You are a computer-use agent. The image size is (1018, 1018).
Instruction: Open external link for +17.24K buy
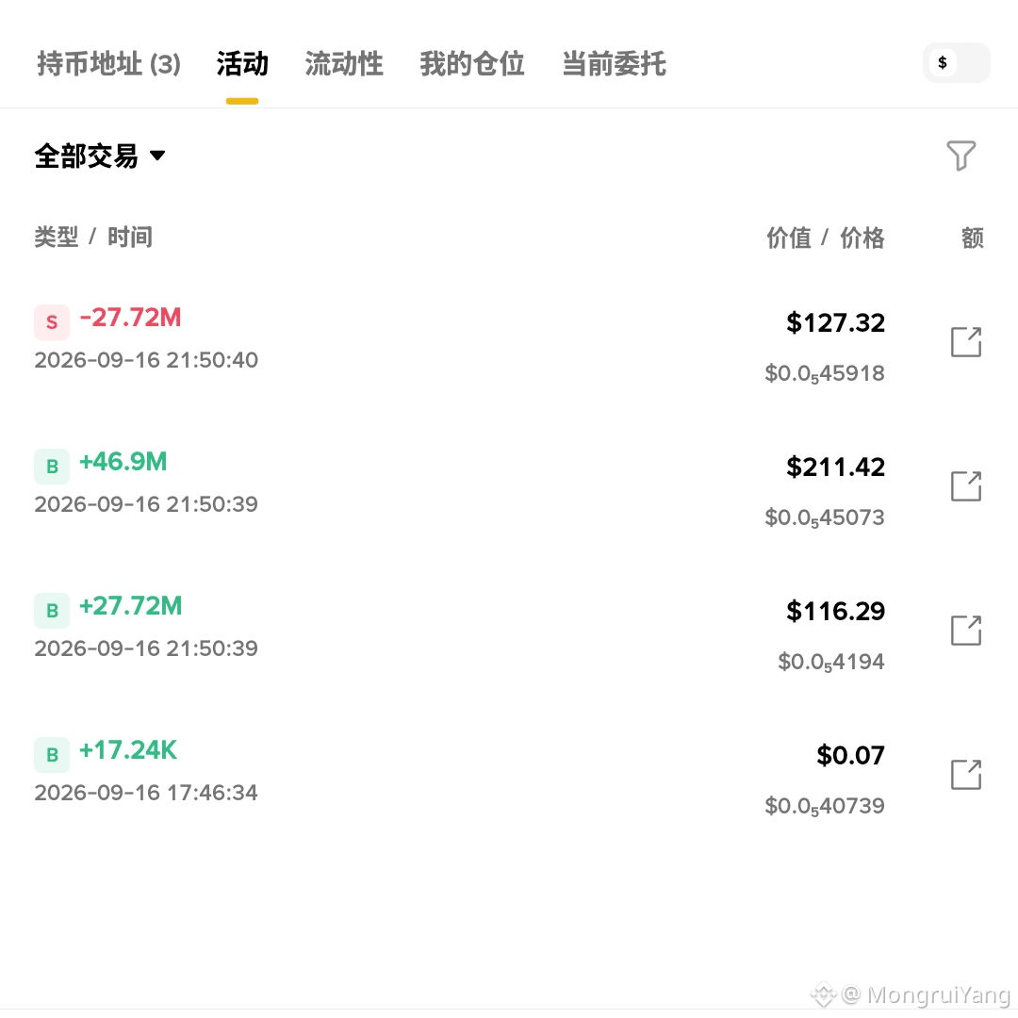[966, 774]
